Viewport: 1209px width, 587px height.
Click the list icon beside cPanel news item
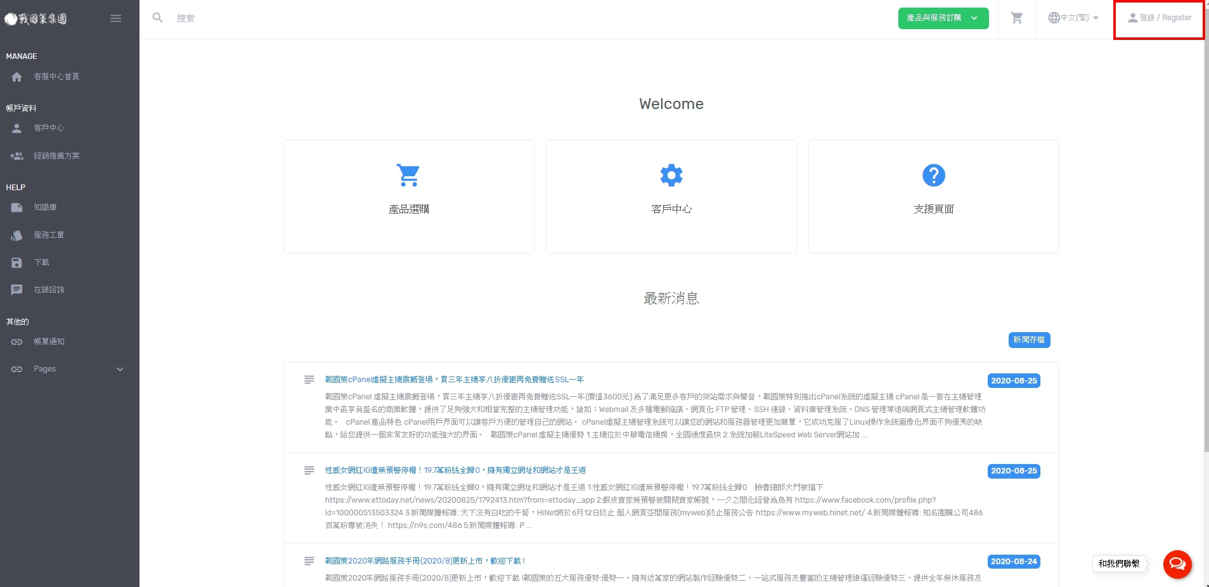tap(309, 380)
